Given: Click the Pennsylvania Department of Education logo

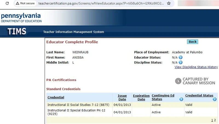Looking at the screenshot, I should [21, 18].
